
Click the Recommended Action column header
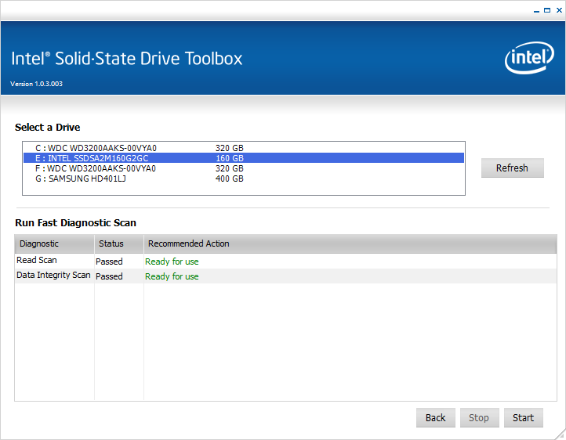[x=350, y=243]
